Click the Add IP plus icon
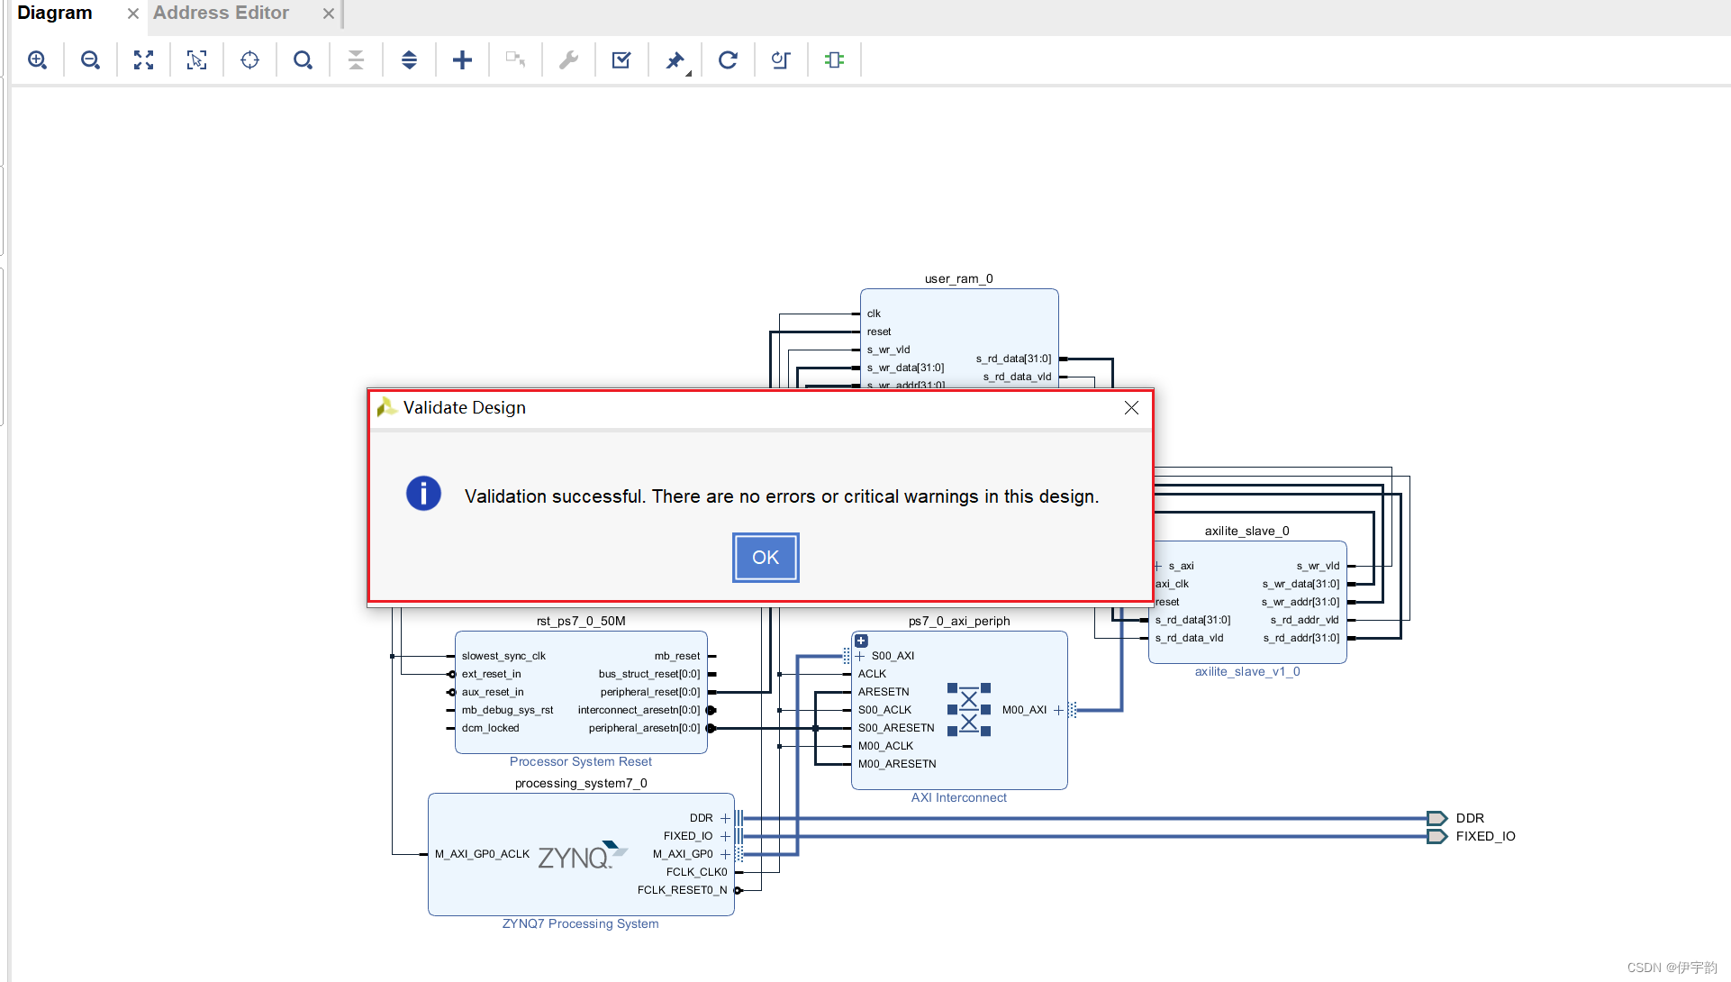This screenshot has width=1731, height=982. coord(462,60)
